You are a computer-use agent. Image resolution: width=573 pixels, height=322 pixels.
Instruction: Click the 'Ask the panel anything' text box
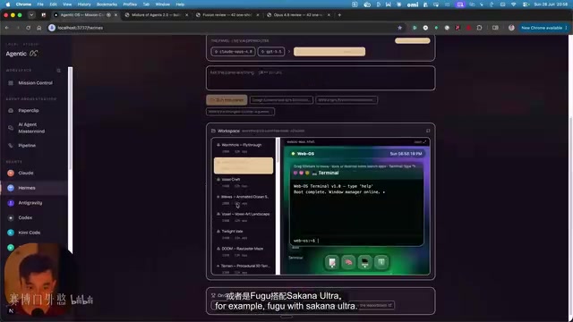[321, 78]
